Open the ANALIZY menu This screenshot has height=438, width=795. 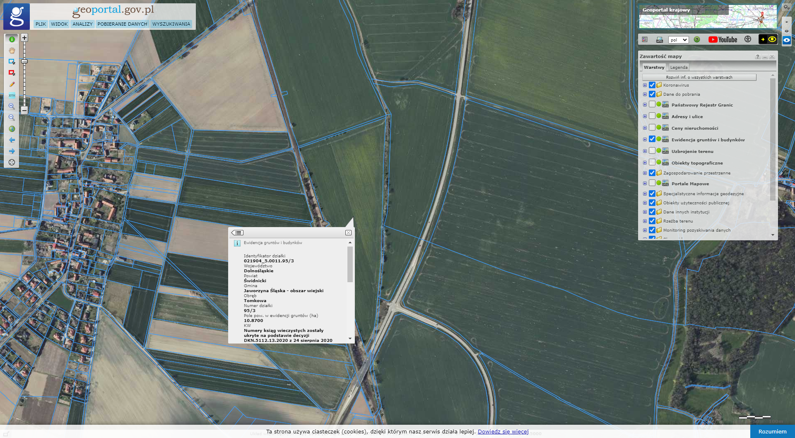coord(82,24)
